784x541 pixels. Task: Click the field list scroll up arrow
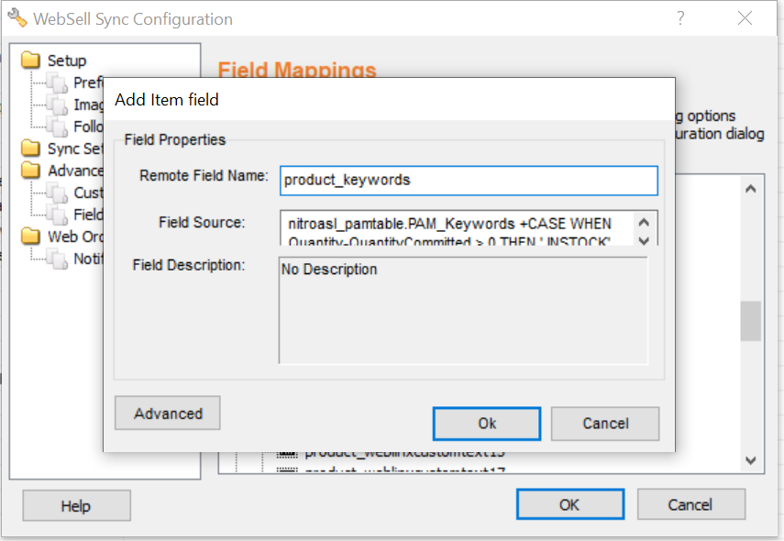coord(750,190)
